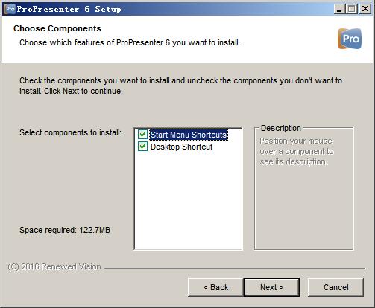Close the setup window with the X
Viewport: 375px width, 308px height.
[x=365, y=9]
